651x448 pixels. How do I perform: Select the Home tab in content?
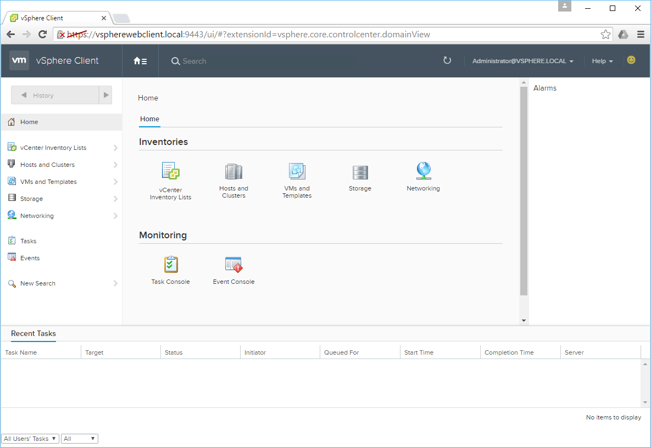click(149, 119)
